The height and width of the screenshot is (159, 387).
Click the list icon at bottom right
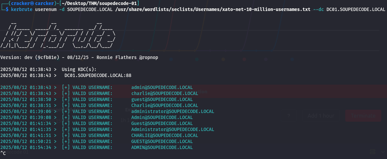coord(373,151)
